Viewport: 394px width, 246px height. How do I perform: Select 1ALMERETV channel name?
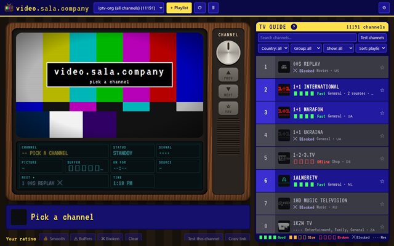tap(305, 178)
